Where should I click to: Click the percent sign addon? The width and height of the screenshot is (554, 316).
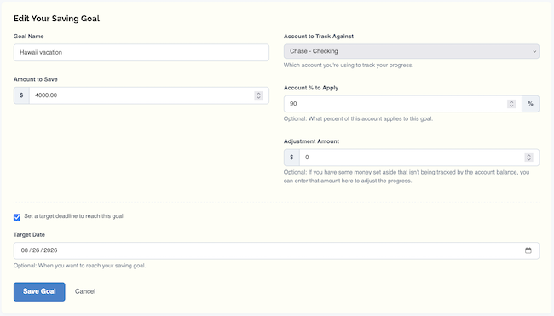530,104
